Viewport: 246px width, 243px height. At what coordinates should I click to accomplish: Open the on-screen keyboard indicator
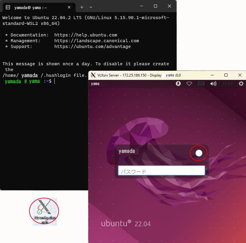click(201, 84)
